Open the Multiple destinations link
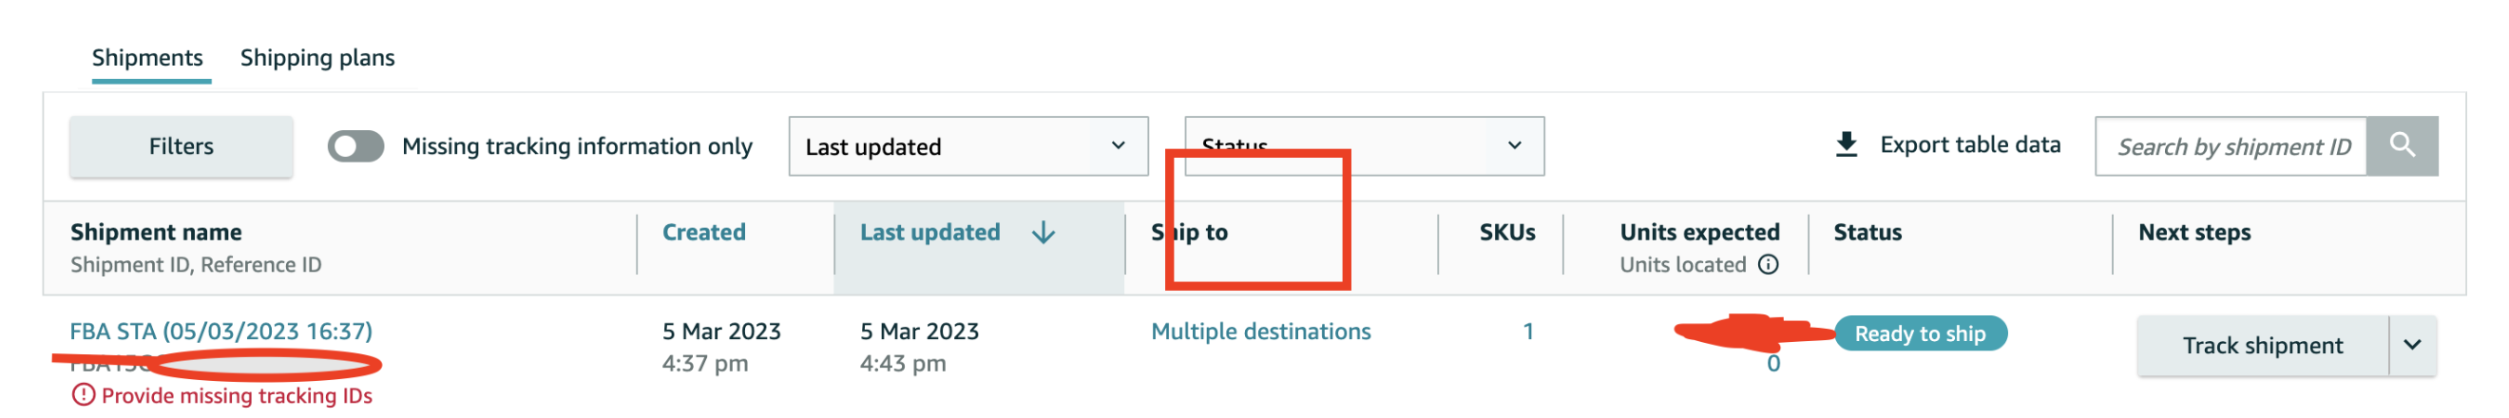This screenshot has height=418, width=2509. 1260,332
